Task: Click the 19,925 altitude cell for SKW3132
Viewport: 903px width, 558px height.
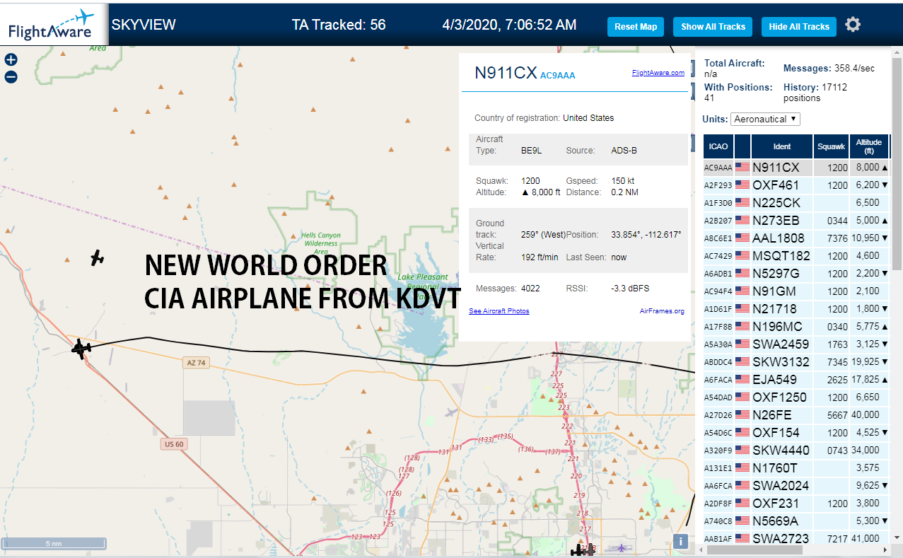Action: 869,362
